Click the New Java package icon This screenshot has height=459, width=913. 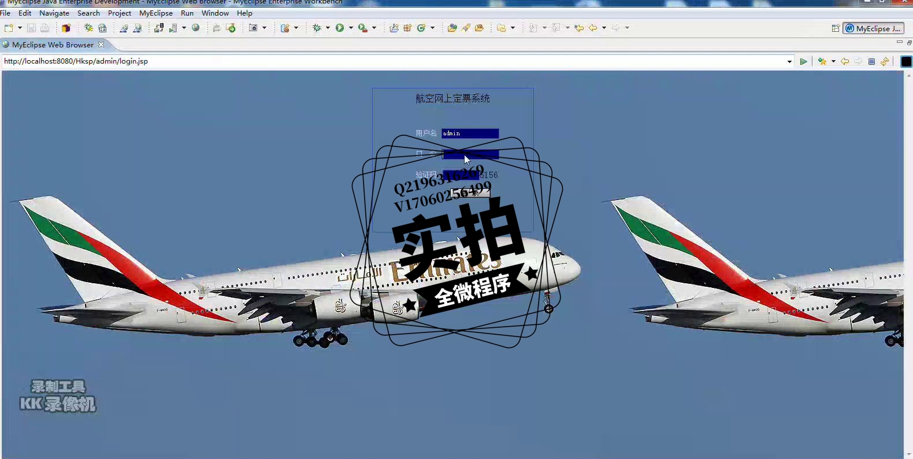[407, 28]
